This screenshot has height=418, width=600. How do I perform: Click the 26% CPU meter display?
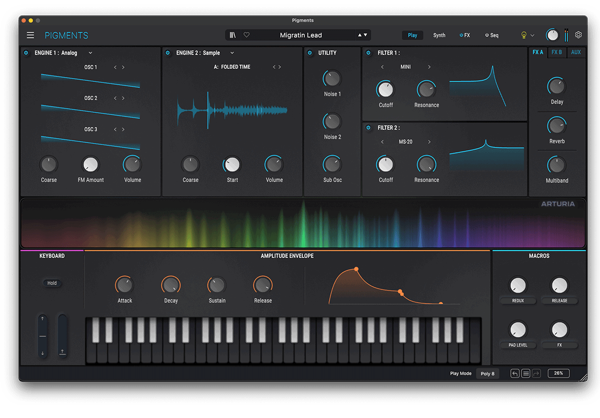558,373
